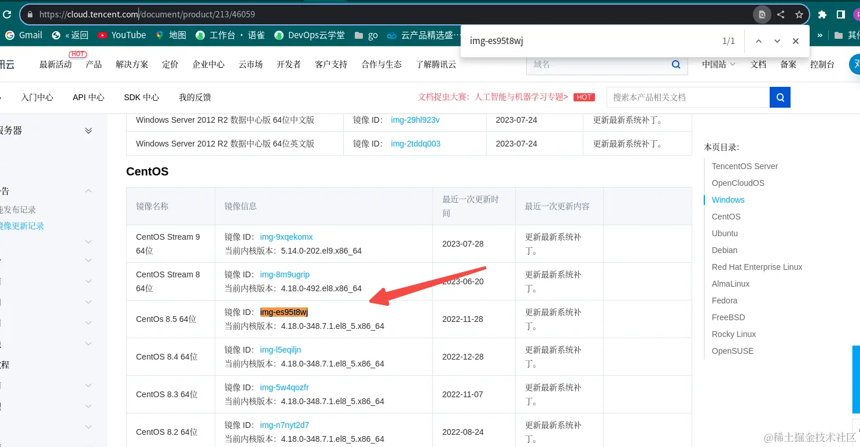Open the 控制台 console link

[822, 64]
